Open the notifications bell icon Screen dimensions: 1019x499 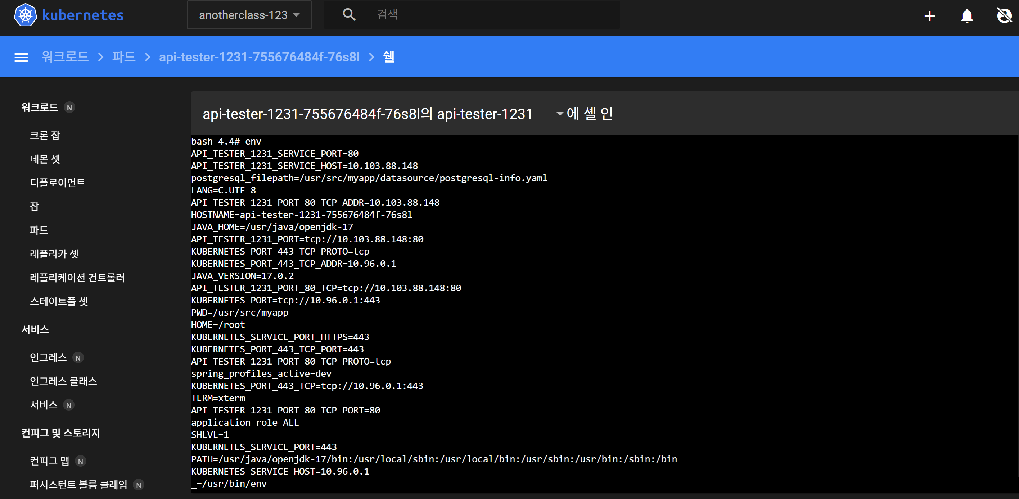coord(967,16)
